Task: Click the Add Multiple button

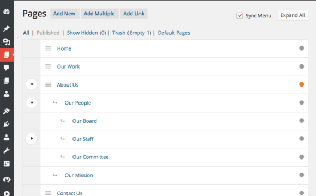Action: (99, 14)
